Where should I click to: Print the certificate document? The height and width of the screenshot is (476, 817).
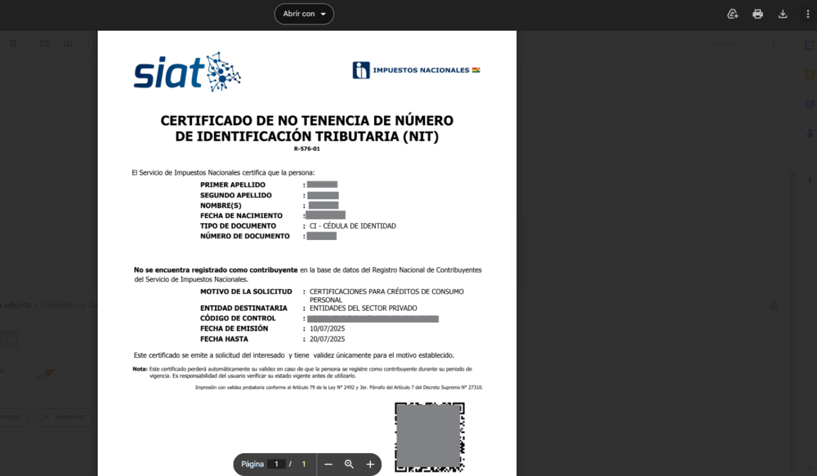pyautogui.click(x=758, y=13)
